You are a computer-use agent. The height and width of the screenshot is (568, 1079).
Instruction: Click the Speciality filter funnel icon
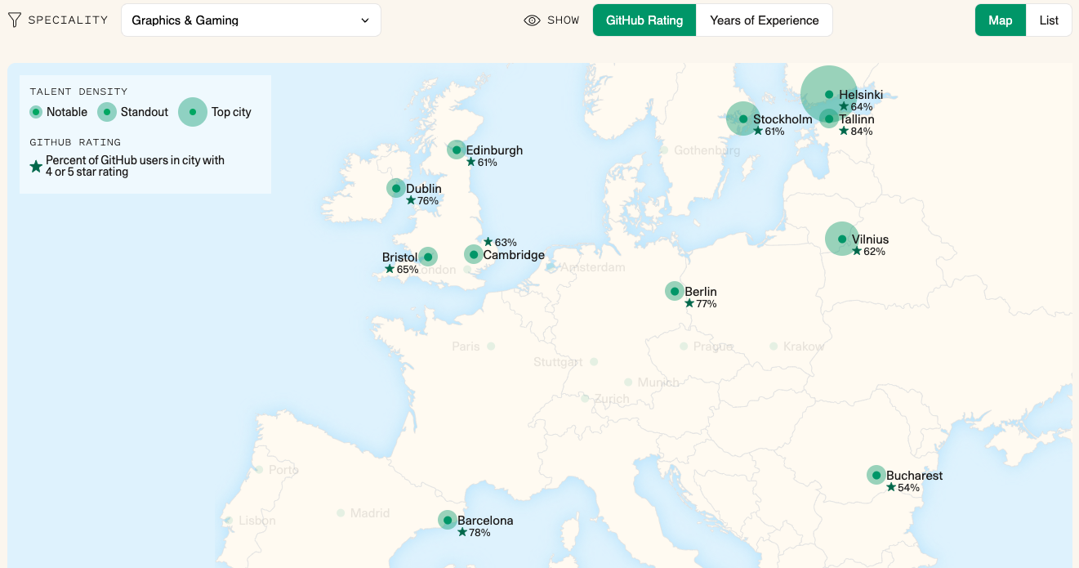click(x=14, y=20)
